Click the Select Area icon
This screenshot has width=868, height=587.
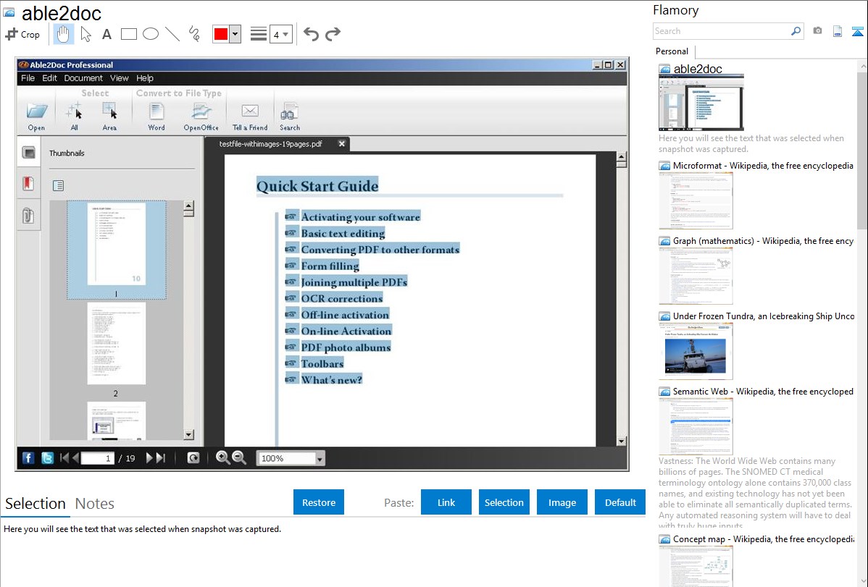[x=109, y=117]
